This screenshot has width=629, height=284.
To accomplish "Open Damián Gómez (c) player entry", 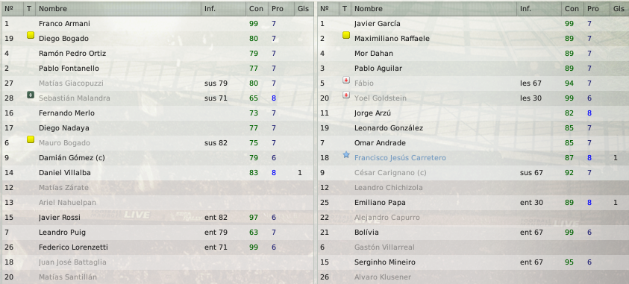I will pos(72,158).
